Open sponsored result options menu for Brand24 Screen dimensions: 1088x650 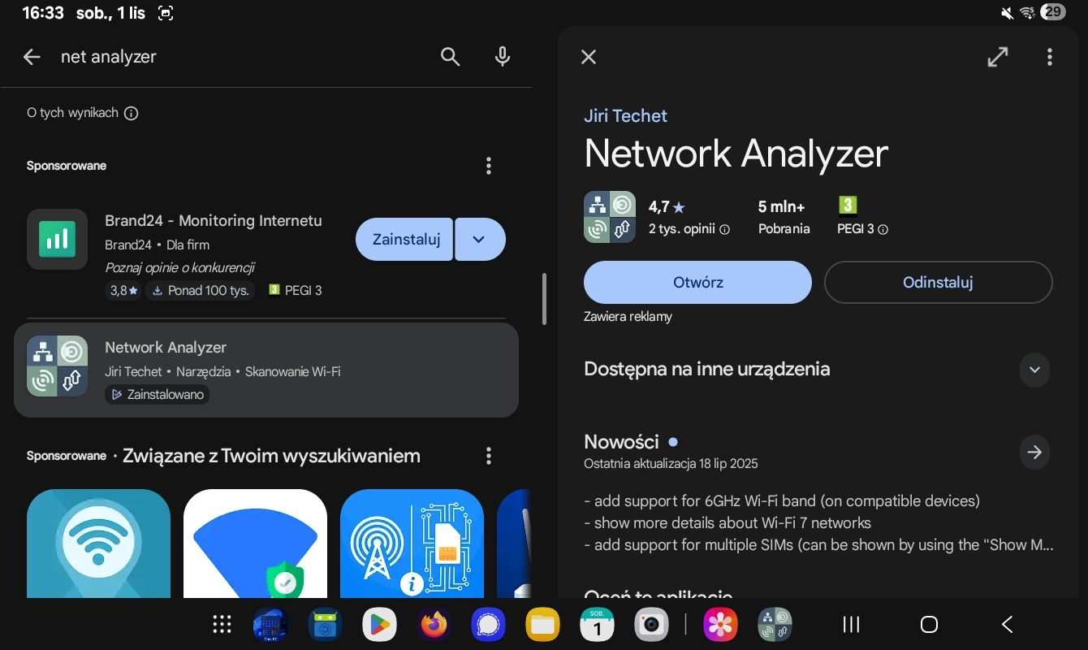488,166
